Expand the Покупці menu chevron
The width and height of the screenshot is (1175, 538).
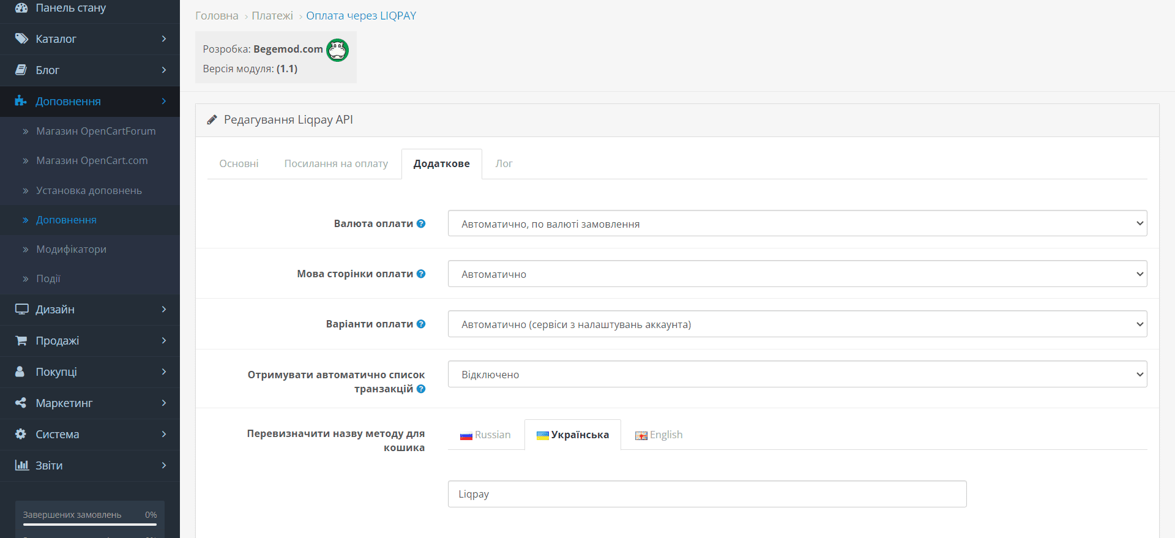164,372
